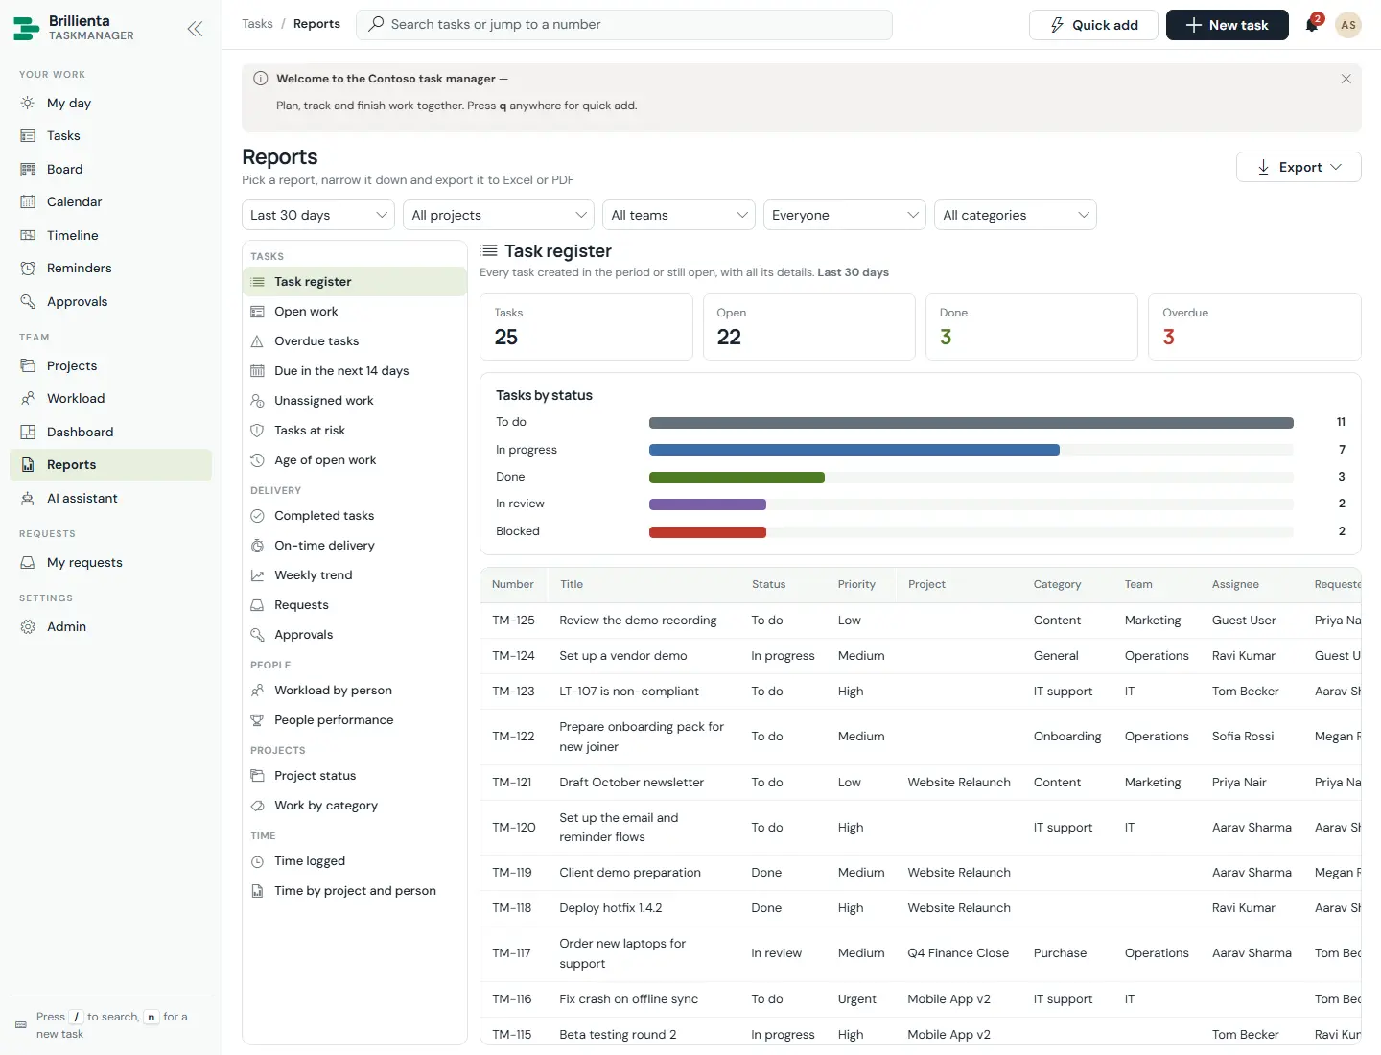Click the Projects folder icon
This screenshot has height=1055, width=1381.
[28, 365]
